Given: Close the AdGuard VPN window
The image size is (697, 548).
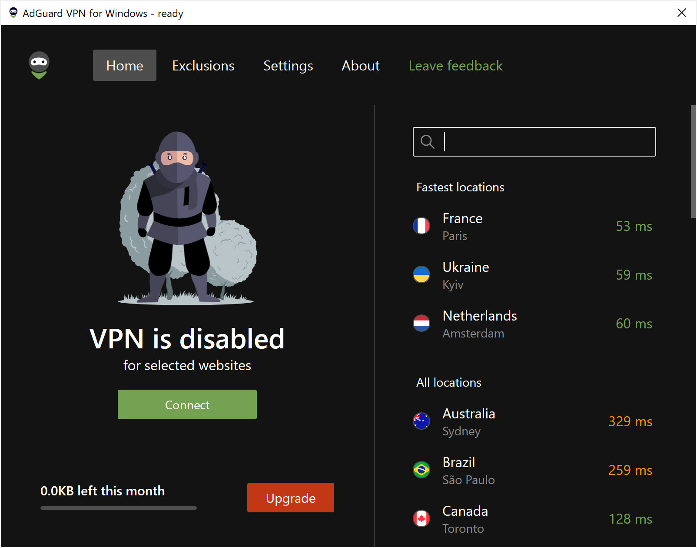Looking at the screenshot, I should (x=681, y=13).
